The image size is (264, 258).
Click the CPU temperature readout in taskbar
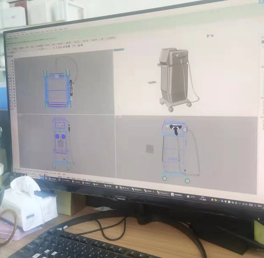tap(203, 198)
